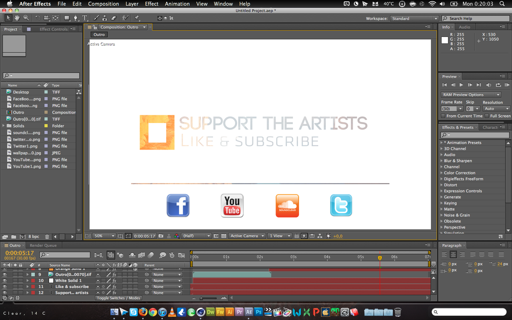
Task: Open the composition mini-flowchart in timeline
Action: pos(98,255)
